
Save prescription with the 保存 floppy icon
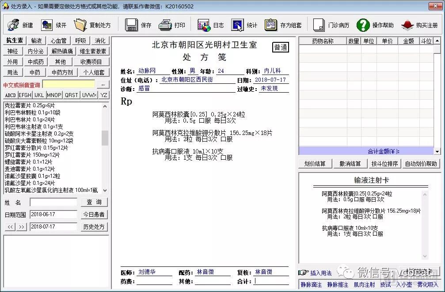(x=131, y=25)
